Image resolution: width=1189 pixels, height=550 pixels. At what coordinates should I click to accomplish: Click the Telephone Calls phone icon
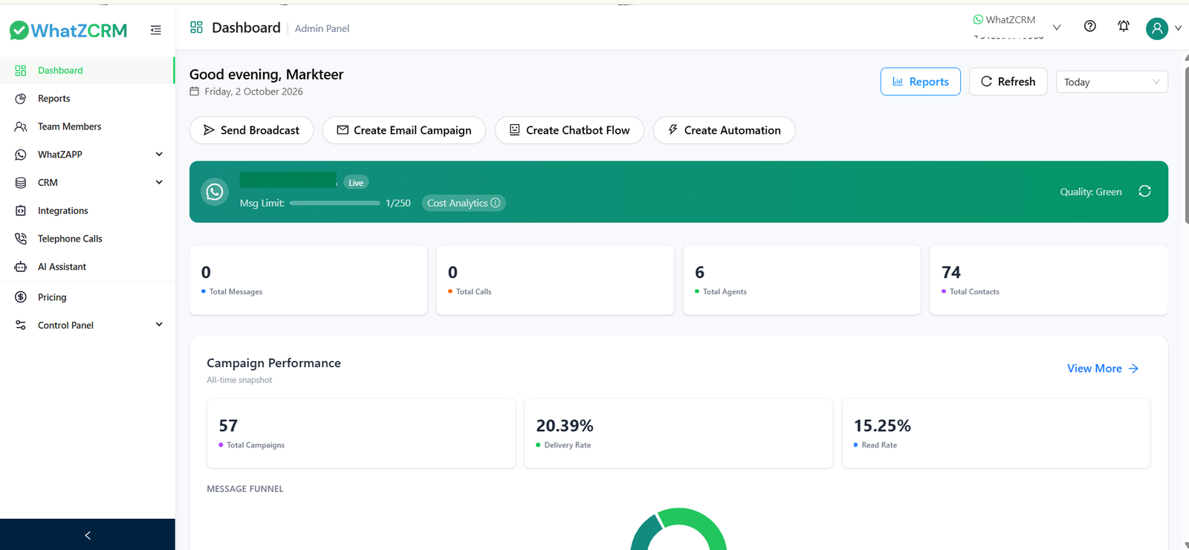pos(21,239)
